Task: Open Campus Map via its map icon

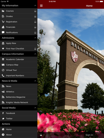Action: coord(3,65)
